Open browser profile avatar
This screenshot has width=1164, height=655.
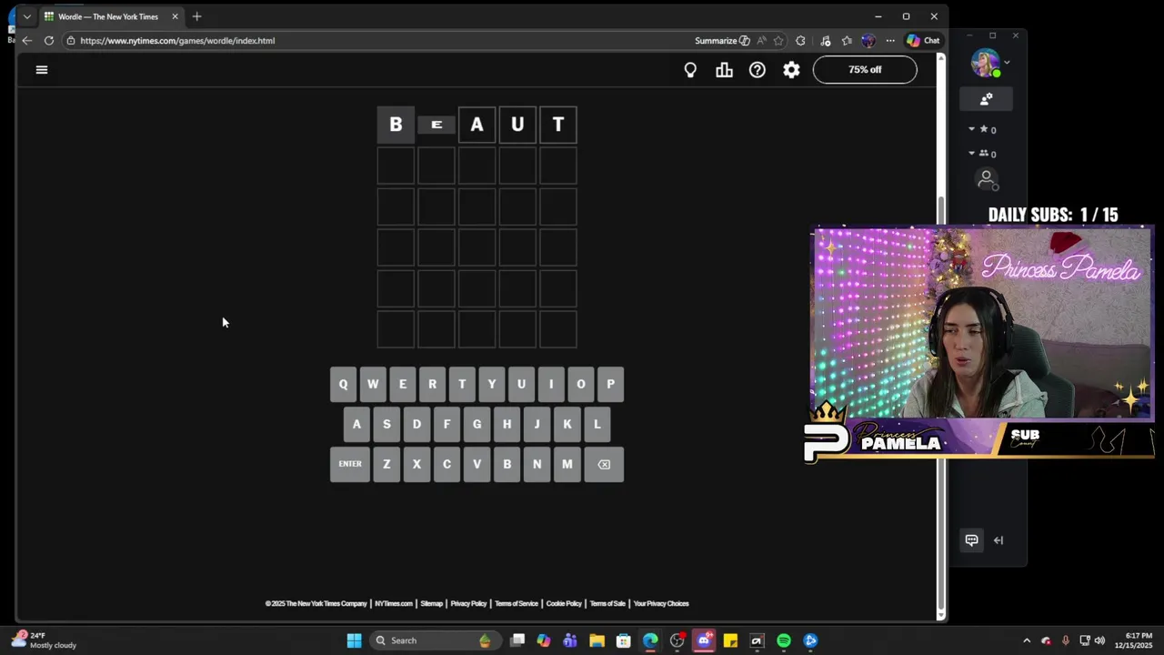click(x=868, y=40)
